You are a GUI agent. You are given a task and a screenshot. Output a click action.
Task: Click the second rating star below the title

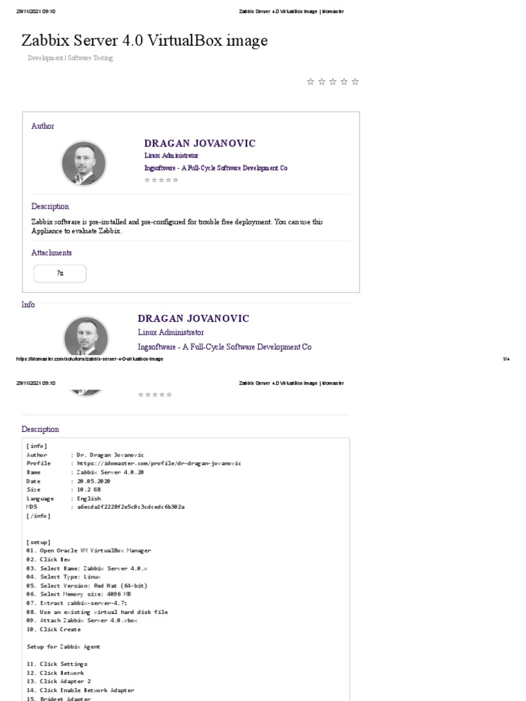[x=322, y=82]
